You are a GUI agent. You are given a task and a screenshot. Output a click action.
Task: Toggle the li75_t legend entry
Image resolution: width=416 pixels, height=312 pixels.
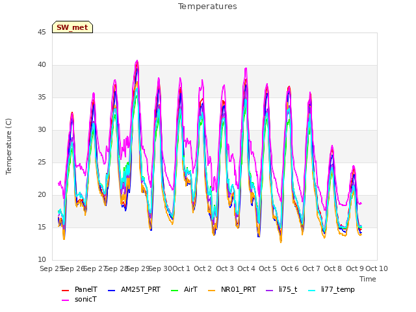tap(281, 289)
